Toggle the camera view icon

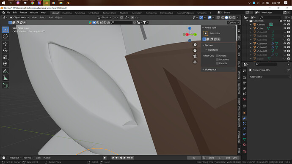click(x=195, y=56)
